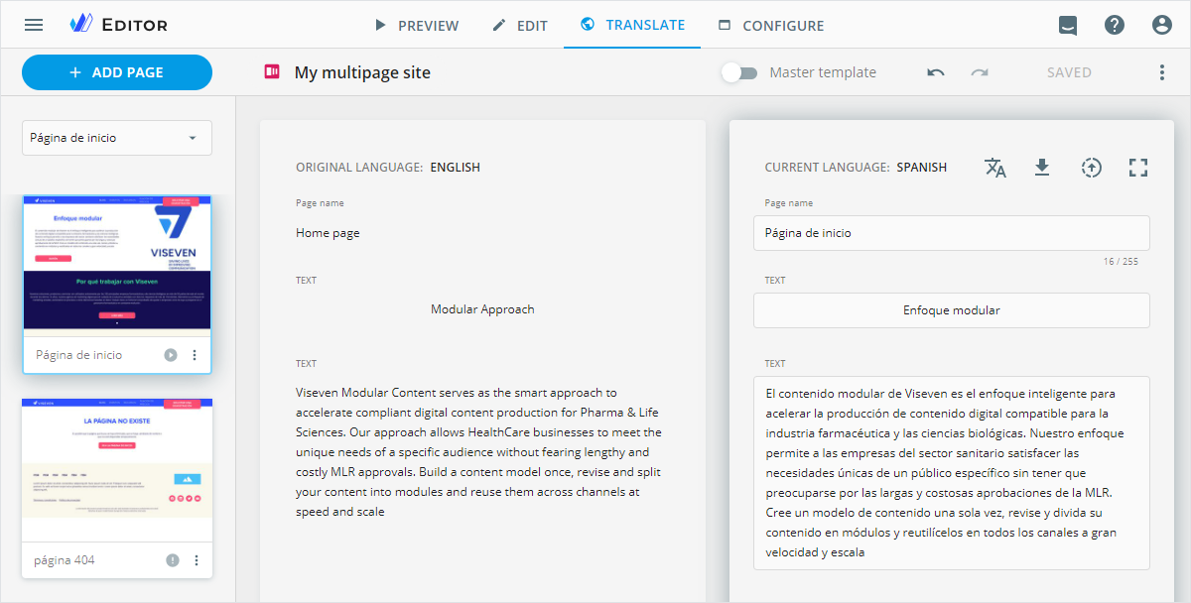Open the chat messages icon
The image size is (1191, 603).
coord(1068,25)
